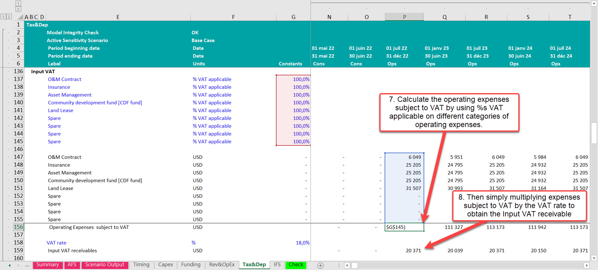
Task: Click Land Lease 100,0% VAT cell
Action: coord(301,110)
